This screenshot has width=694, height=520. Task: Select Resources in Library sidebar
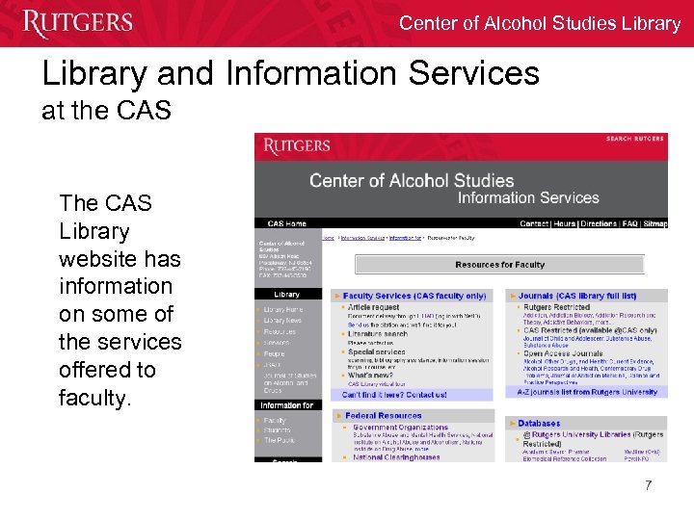coord(280,331)
